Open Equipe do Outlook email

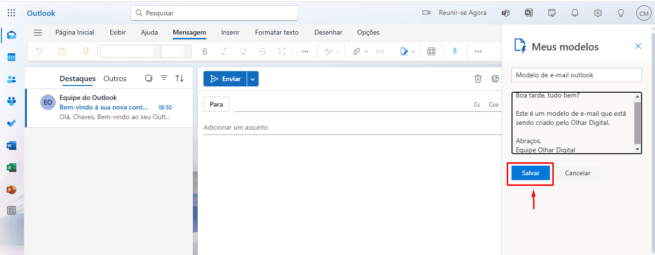coord(109,109)
